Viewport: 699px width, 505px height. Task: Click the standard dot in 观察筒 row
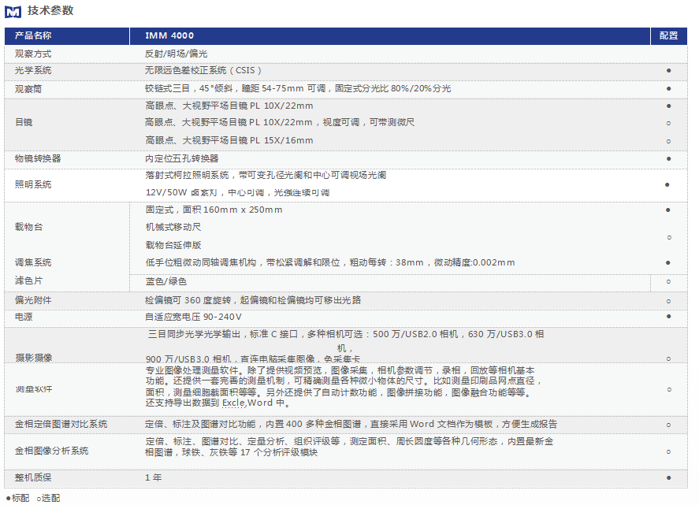click(669, 89)
